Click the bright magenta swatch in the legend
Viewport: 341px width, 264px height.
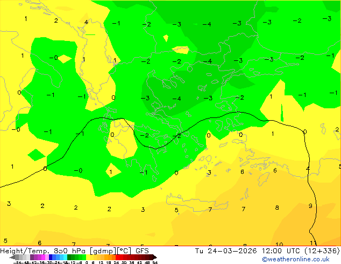[x=43, y=257]
